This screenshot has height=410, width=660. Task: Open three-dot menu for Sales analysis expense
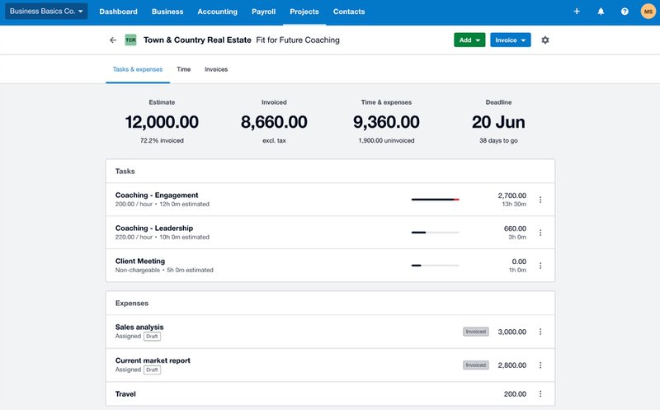(540, 332)
